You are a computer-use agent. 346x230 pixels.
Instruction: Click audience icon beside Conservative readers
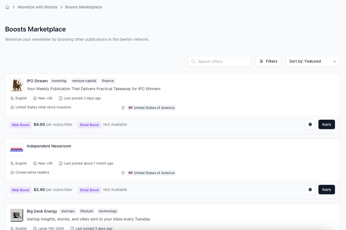click(x=12, y=172)
